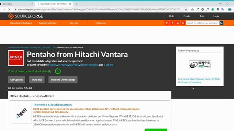
Task: Go to Home breadcrumb link
Action: click(x=10, y=48)
